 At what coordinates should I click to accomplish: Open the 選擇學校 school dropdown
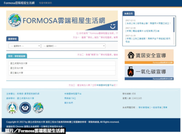(x=73, y=46)
